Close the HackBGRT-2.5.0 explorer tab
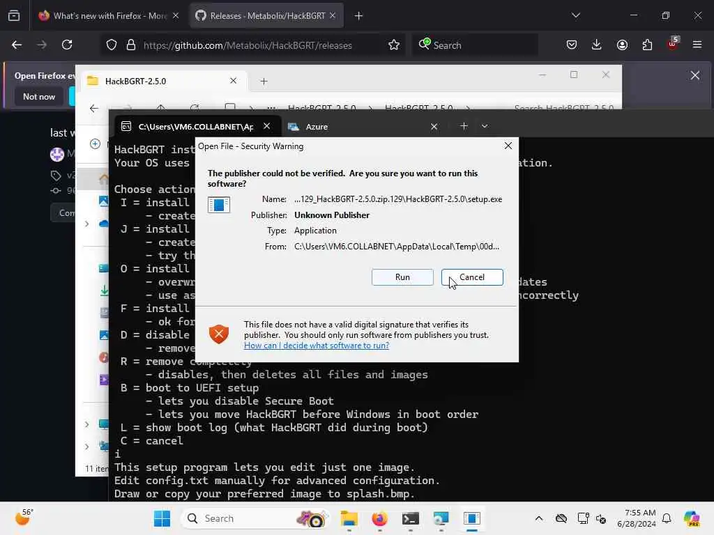 (x=233, y=81)
